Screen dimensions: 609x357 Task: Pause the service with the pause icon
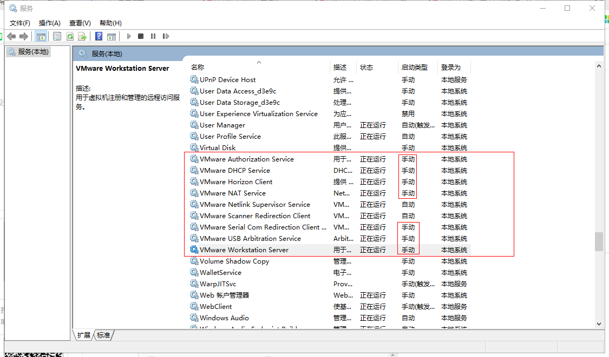(x=153, y=36)
